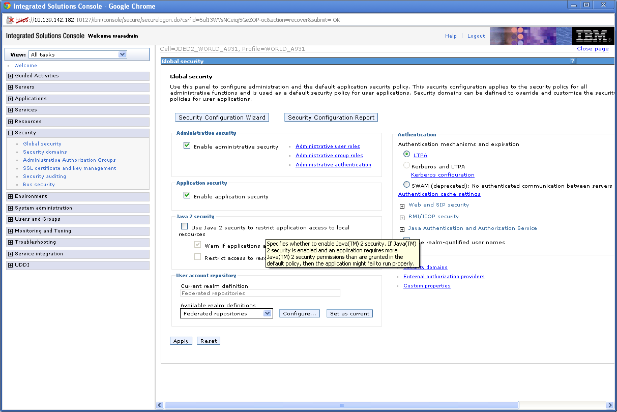
Task: Expand the Guided Activities tree node
Action: pos(10,76)
